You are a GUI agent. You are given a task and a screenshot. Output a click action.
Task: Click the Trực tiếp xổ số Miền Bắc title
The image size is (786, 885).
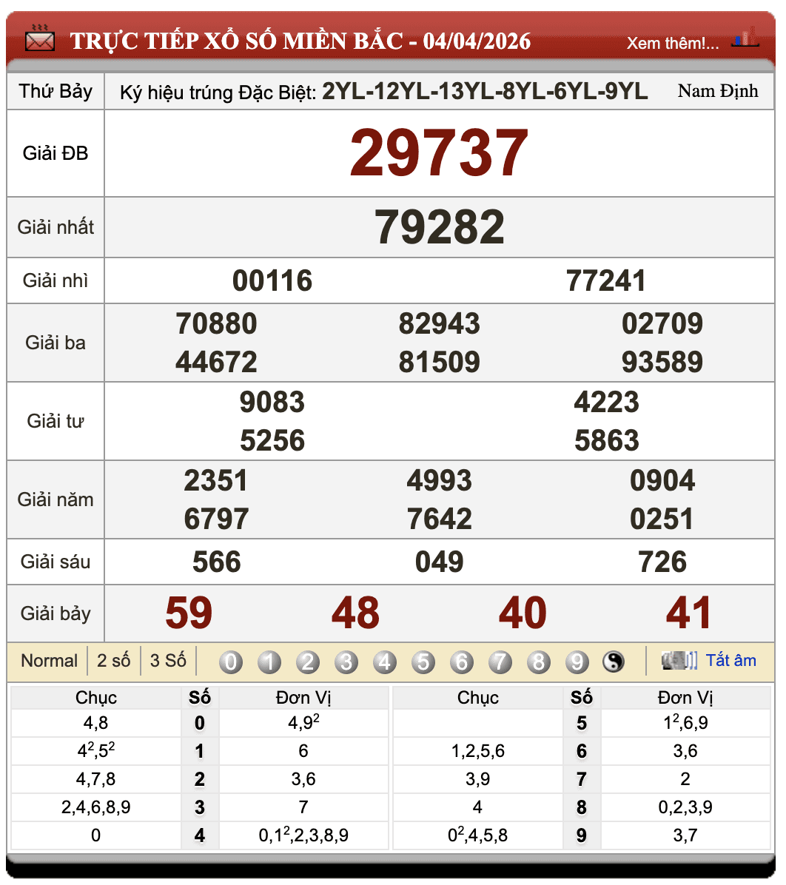click(x=300, y=41)
